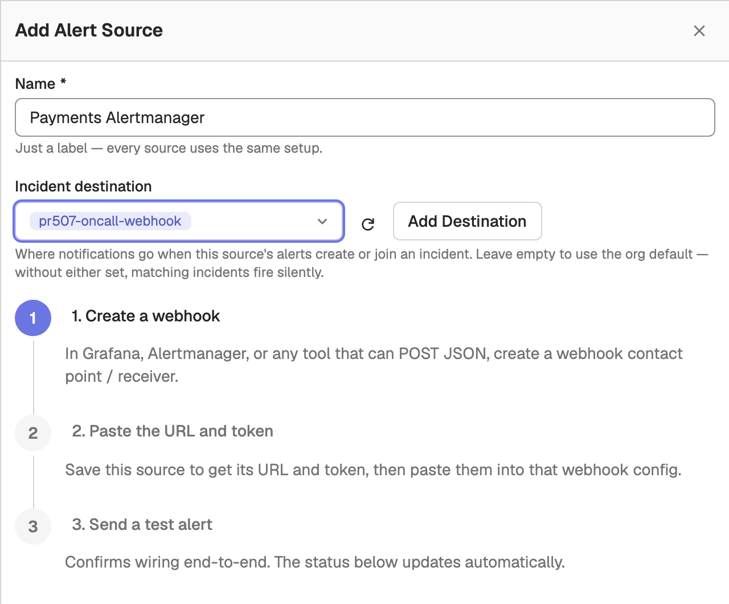
Task: Click the 'Just a label' hint text
Action: tap(169, 148)
